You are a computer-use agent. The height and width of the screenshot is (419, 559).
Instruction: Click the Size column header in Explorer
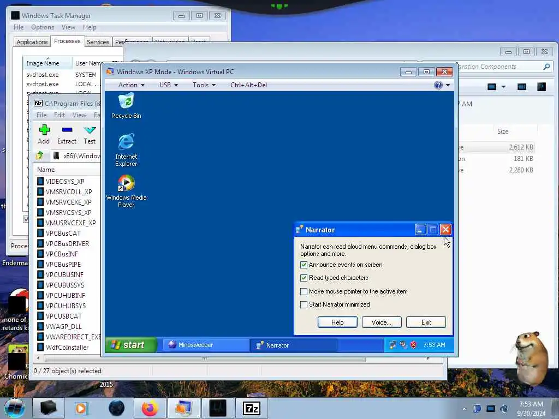pyautogui.click(x=503, y=131)
